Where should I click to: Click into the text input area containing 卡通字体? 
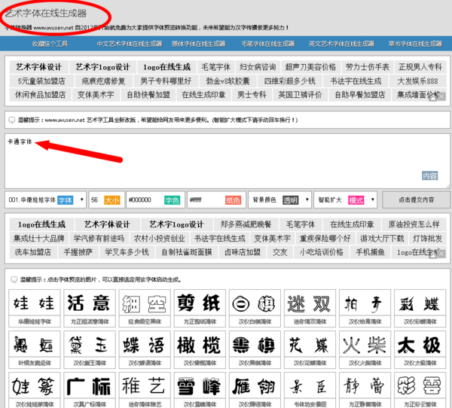228,161
